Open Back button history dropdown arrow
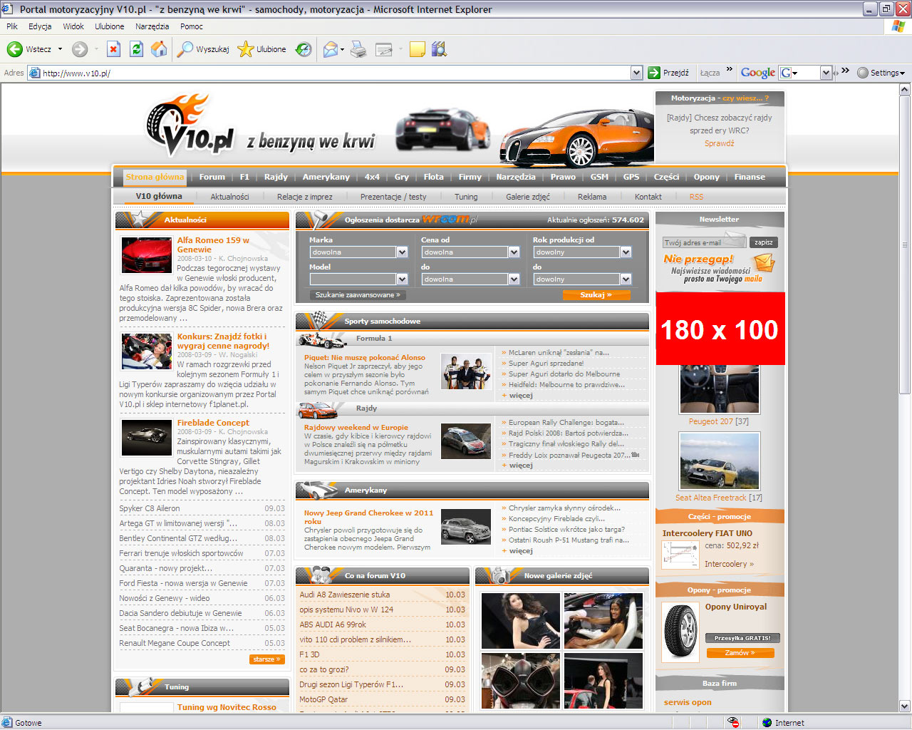912x730 pixels. pos(60,49)
